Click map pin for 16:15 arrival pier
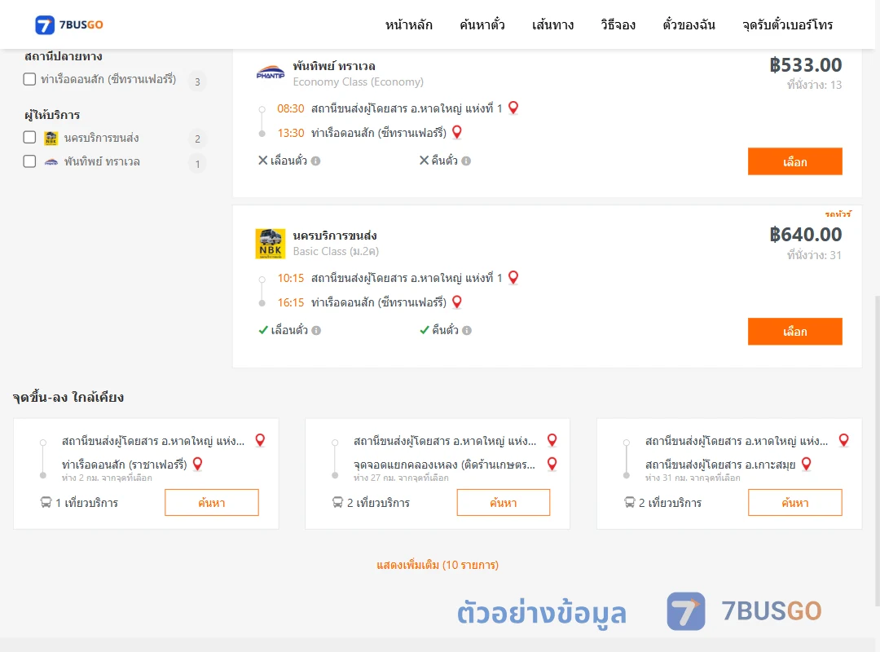 click(x=457, y=302)
